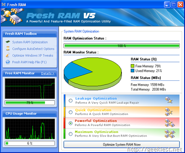Select the Leakage Optimization radio button
Image resolution: width=185 pixels, height=153 pixels.
[x=71, y=101]
